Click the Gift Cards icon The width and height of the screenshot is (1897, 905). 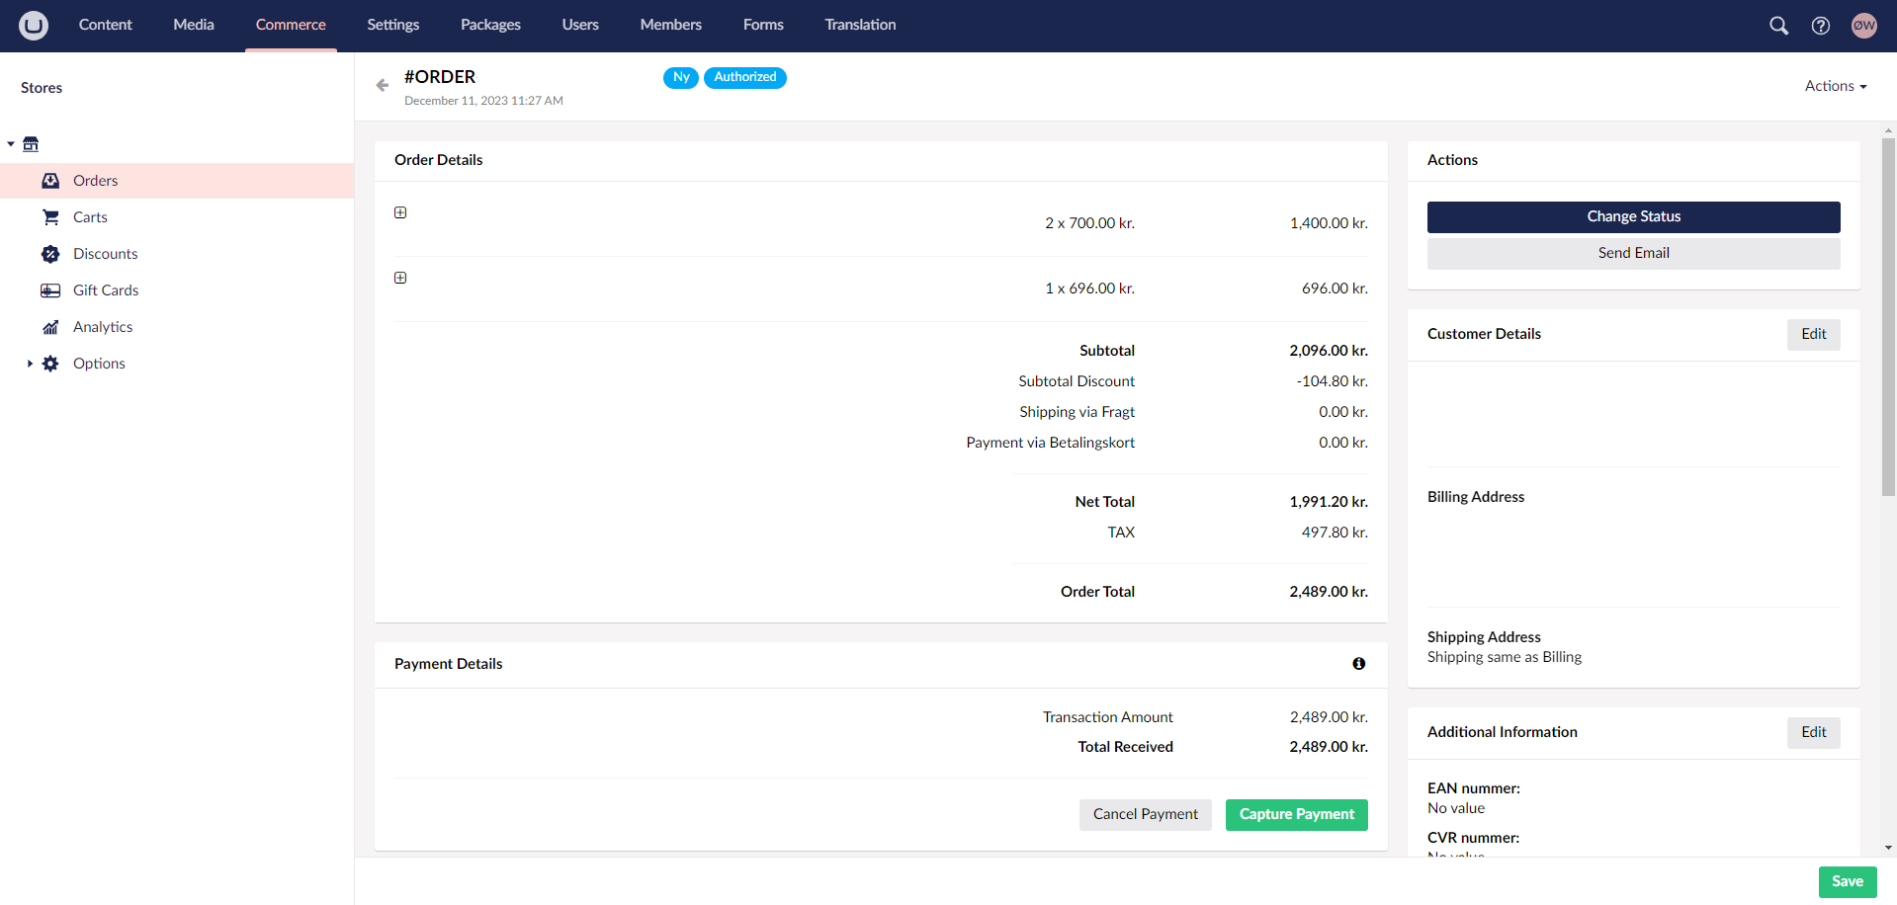50,289
